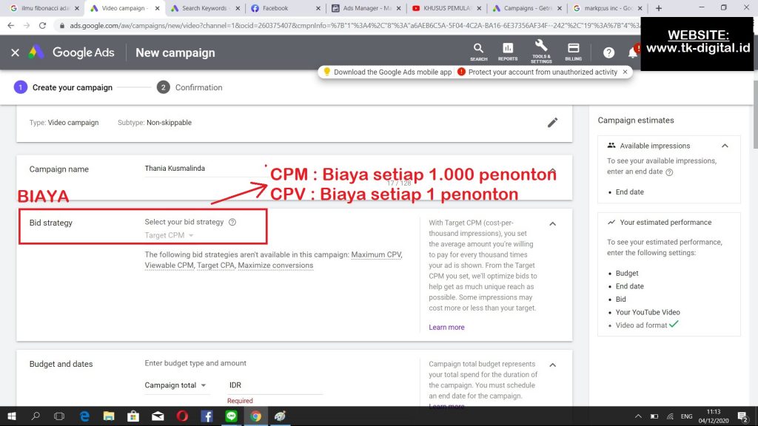
Task: Click the Help question mark icon
Action: pyautogui.click(x=608, y=53)
